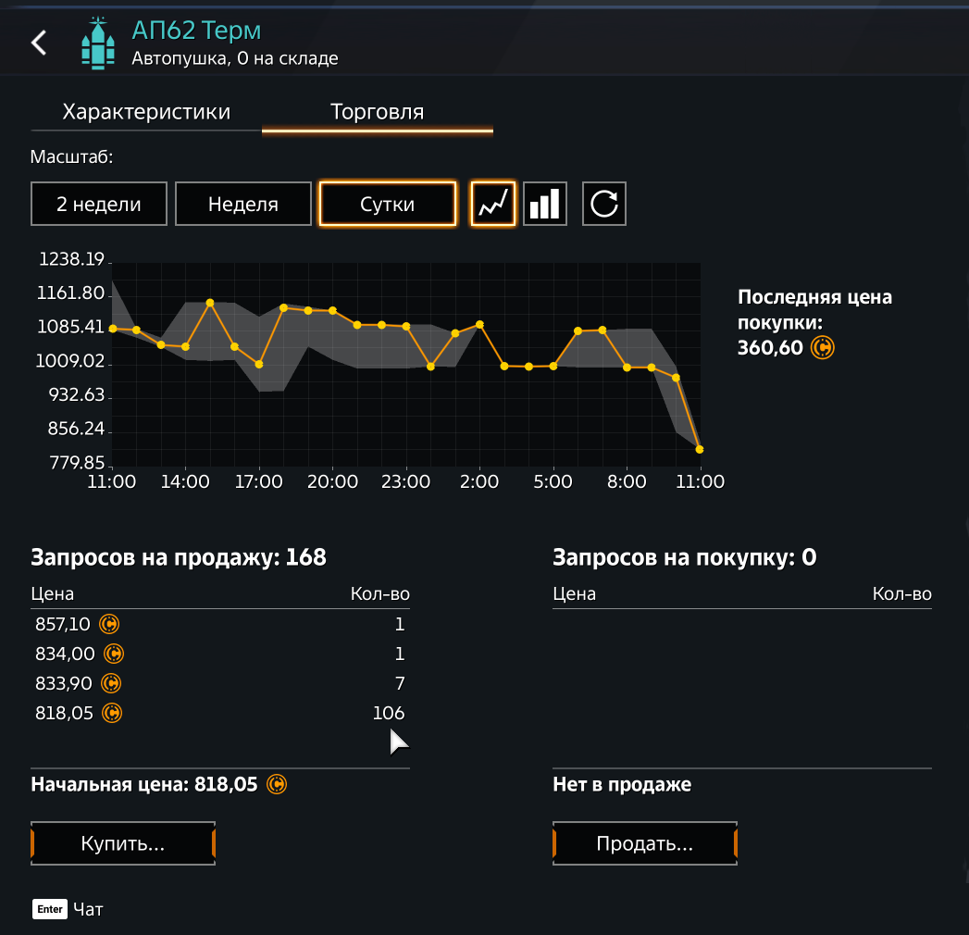Image resolution: width=969 pixels, height=935 pixels.
Task: Select the 818,05 sell order row price
Action: [64, 713]
